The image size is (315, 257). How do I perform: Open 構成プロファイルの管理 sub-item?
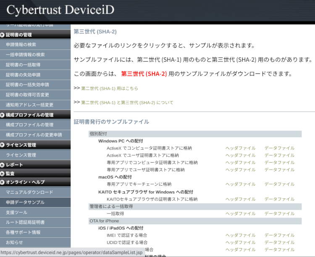pyautogui.click(x=35, y=125)
